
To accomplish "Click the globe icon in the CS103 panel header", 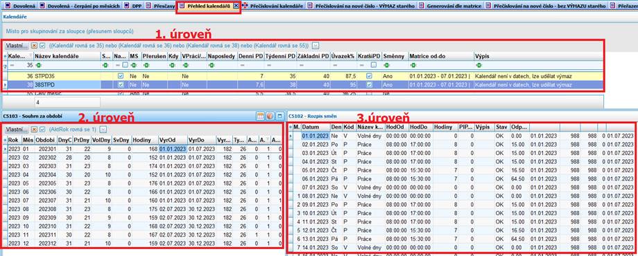I will point(270,116).
